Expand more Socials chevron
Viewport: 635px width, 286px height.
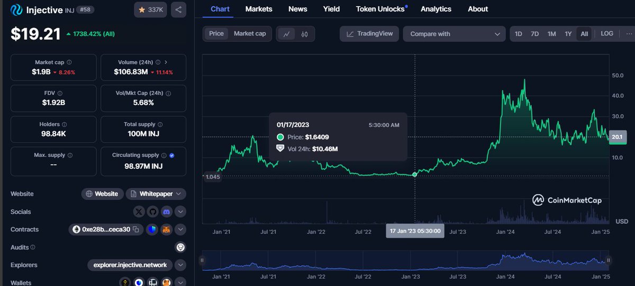[180, 212]
